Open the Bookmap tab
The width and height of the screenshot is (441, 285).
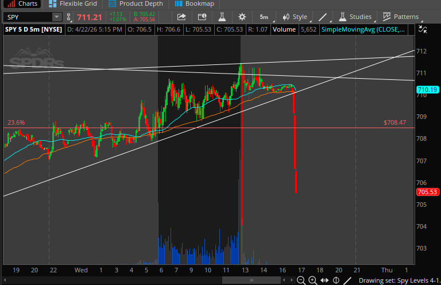(x=194, y=3)
